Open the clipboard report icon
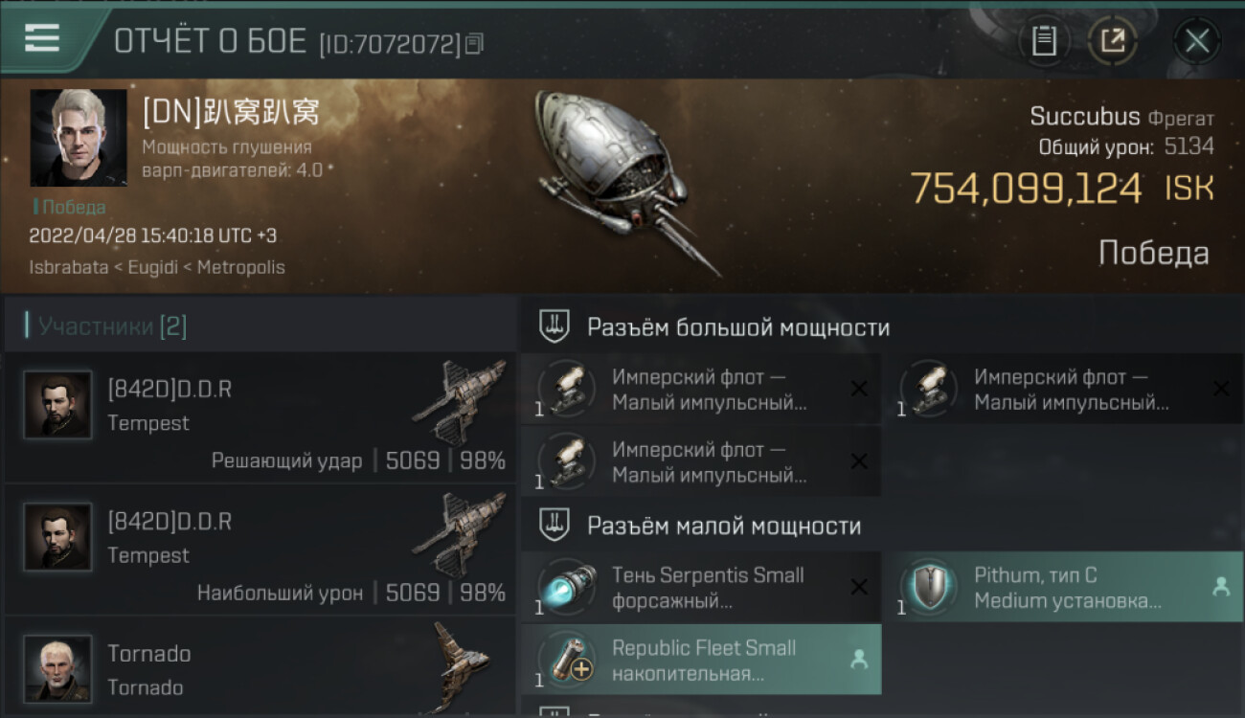1245x718 pixels. [1044, 41]
